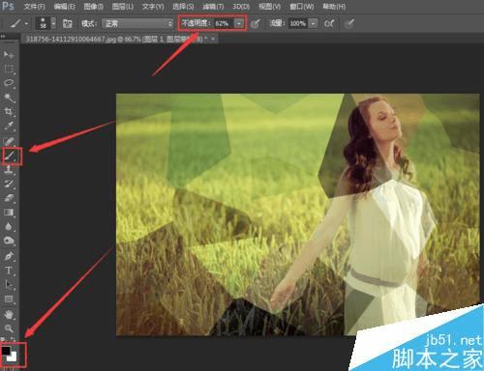This screenshot has width=484, height=371.
Task: Open the 文件(F) menu
Action: (x=34, y=7)
